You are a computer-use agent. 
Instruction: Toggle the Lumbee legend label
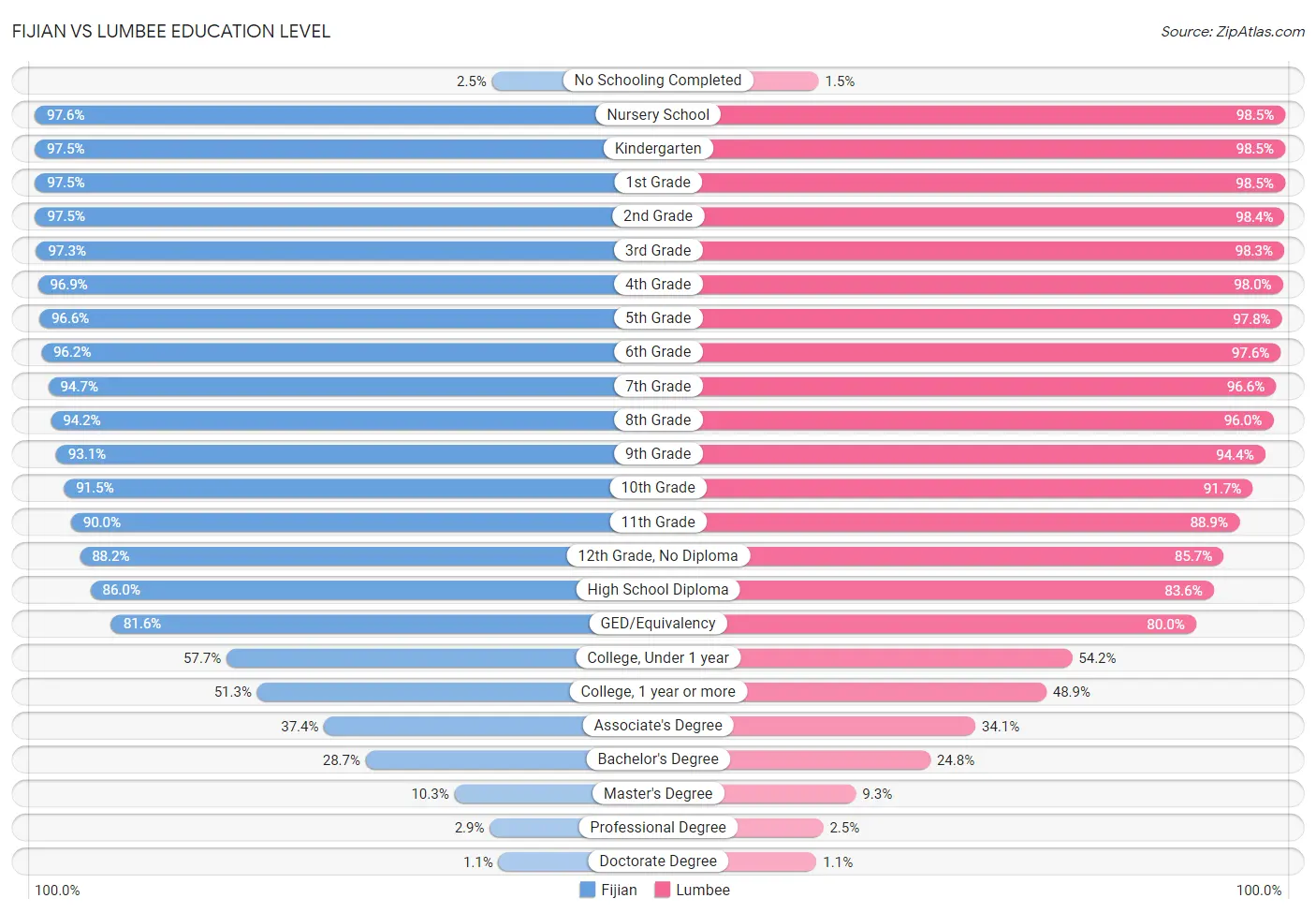(703, 890)
